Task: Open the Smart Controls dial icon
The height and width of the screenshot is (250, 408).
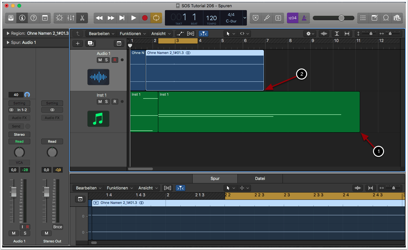Action: [59, 18]
